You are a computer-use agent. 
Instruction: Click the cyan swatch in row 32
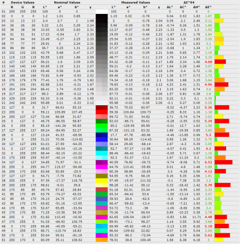pos(102,153)
